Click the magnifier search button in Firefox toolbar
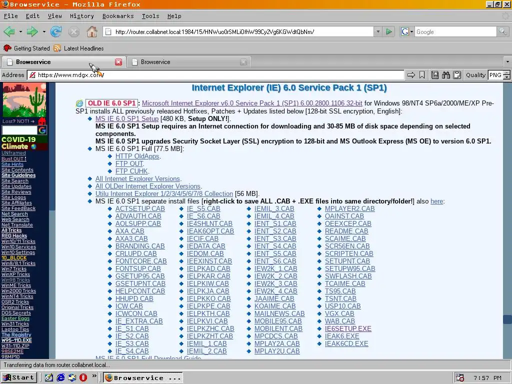 click(502, 31)
